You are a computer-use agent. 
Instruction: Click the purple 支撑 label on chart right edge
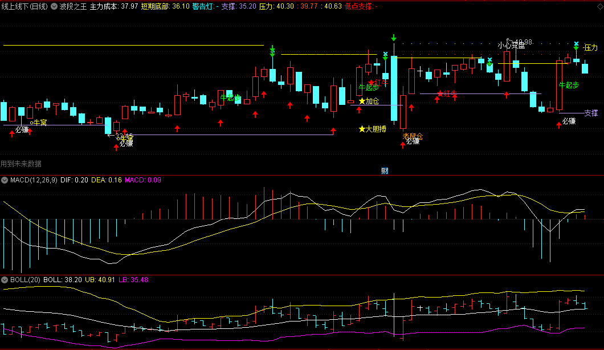(x=591, y=113)
